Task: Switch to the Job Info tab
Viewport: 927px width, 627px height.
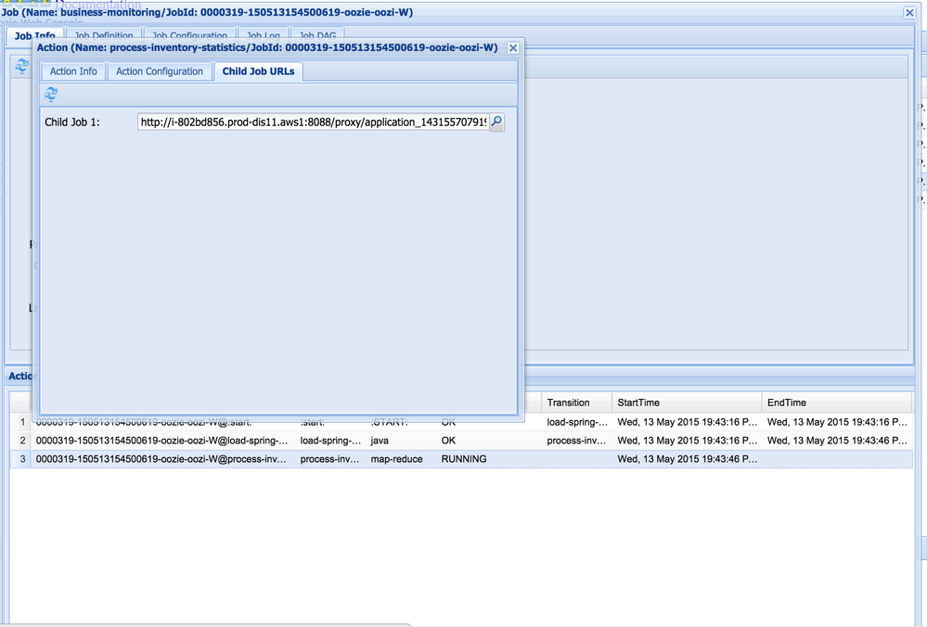Action: (36, 33)
